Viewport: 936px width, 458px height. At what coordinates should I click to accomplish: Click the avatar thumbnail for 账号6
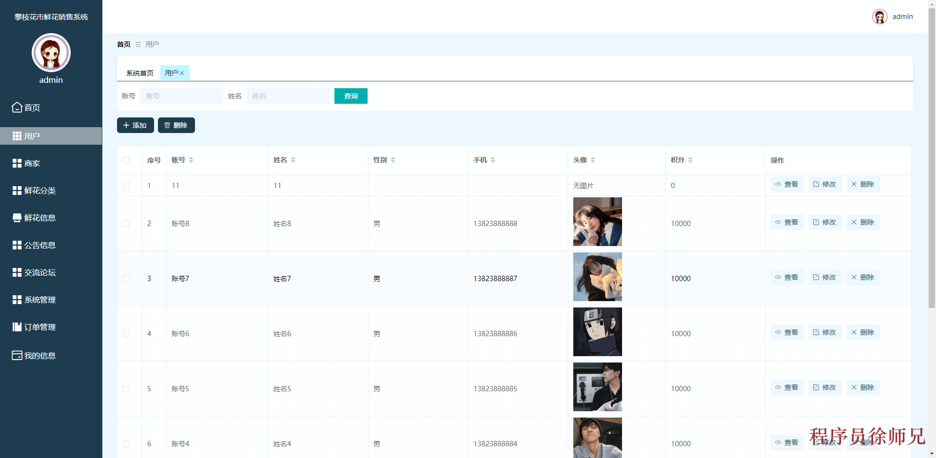(x=597, y=332)
